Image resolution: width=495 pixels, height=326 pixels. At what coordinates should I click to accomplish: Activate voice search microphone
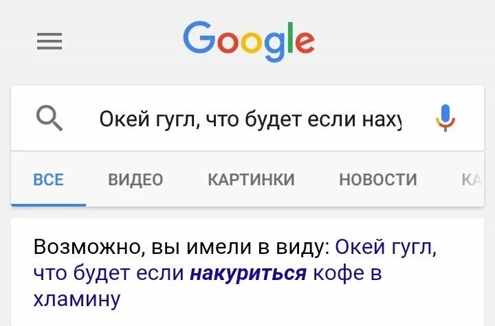point(445,117)
